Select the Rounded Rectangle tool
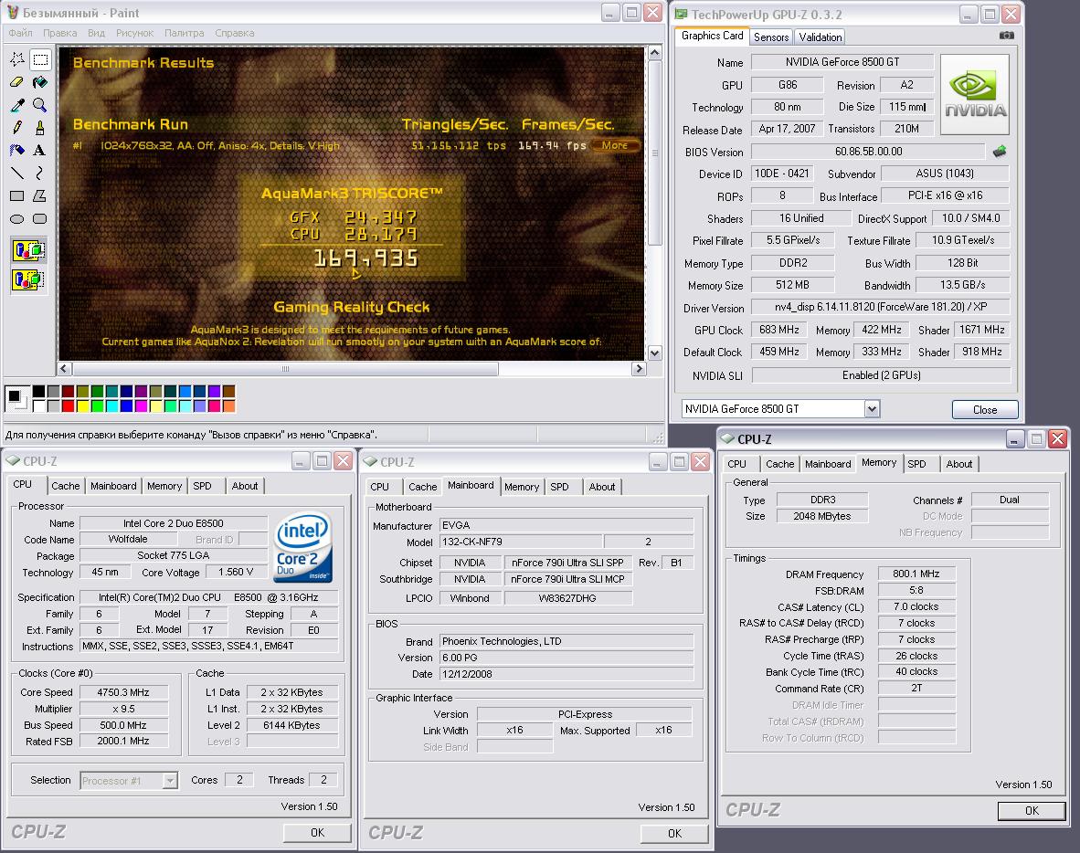 pos(40,218)
